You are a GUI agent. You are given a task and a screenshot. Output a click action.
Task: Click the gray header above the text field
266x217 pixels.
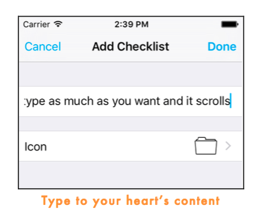pyautogui.click(x=130, y=74)
